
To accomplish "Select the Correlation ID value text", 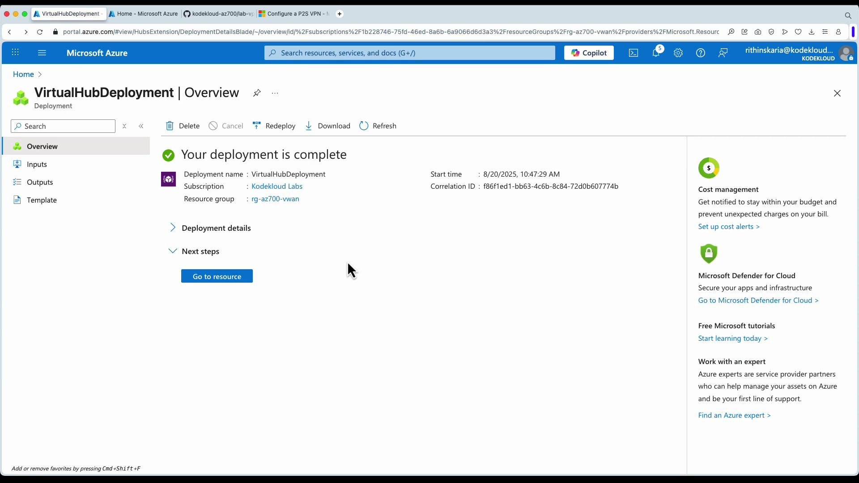I will (551, 186).
